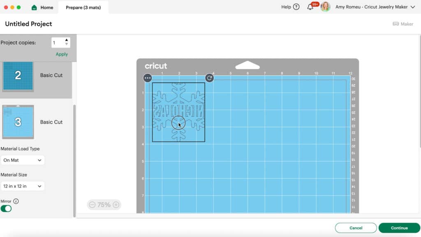Apply the project copies setting

click(62, 54)
